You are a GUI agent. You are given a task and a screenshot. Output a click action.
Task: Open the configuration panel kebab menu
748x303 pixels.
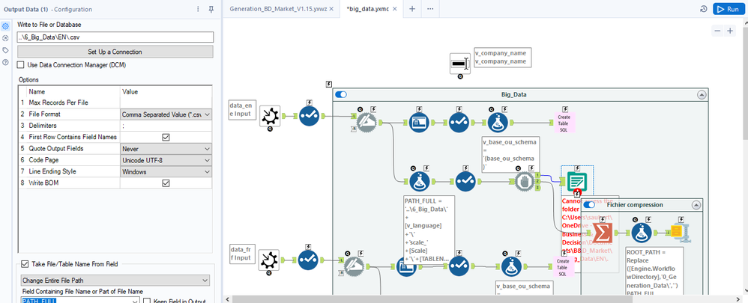coord(199,9)
